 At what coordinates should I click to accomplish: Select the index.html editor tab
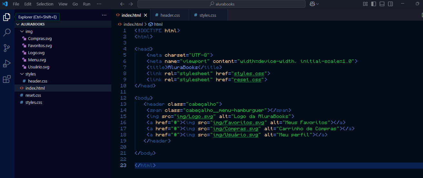[131, 15]
